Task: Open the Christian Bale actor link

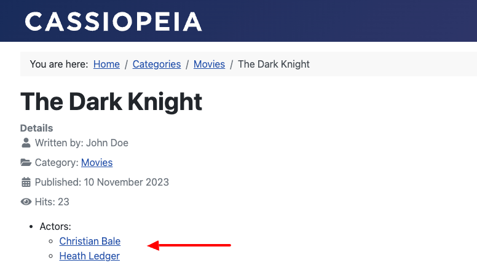Action: pos(90,241)
